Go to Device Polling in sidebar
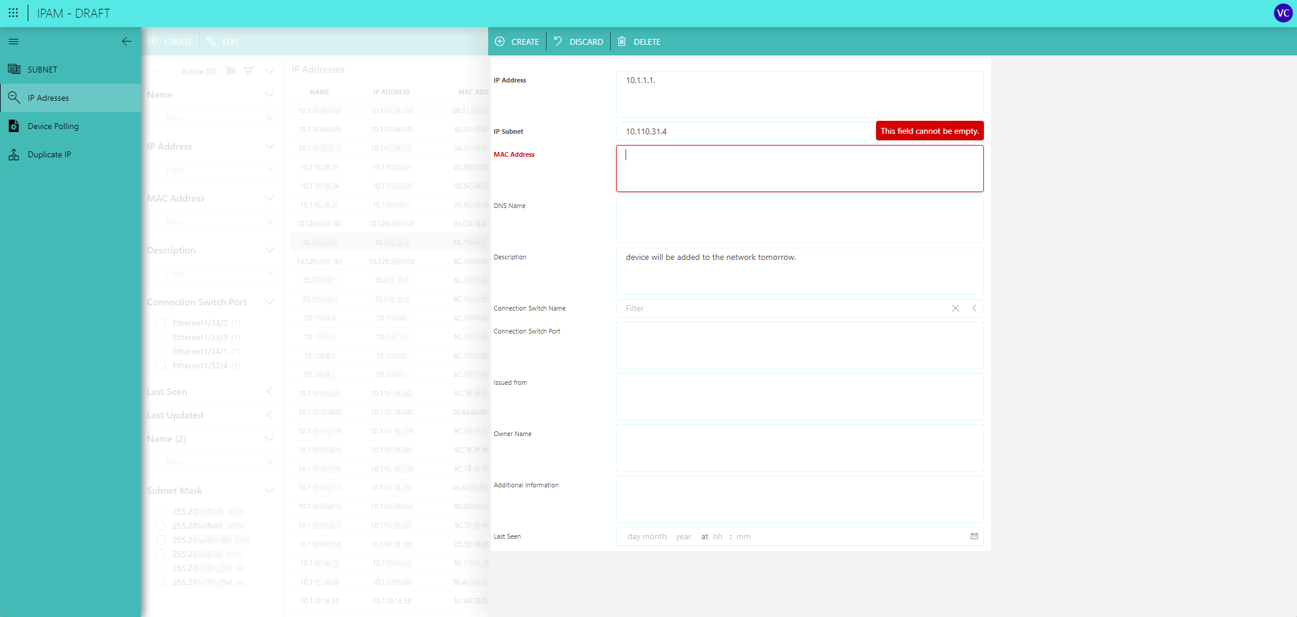Viewport: 1297px width, 617px height. [x=53, y=126]
